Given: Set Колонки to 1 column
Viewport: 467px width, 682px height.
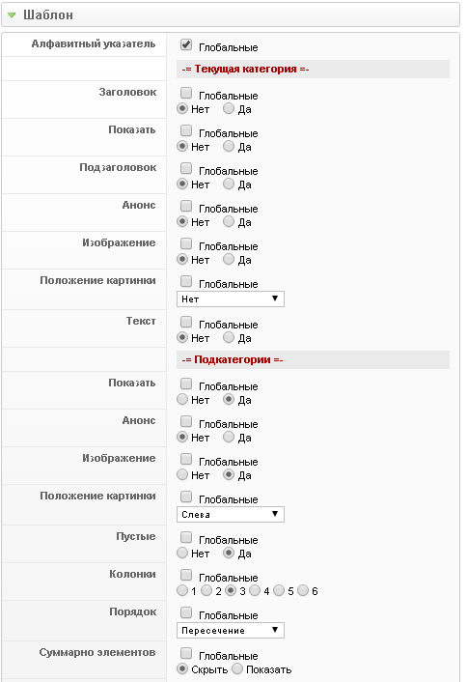Looking at the screenshot, I should click(182, 590).
